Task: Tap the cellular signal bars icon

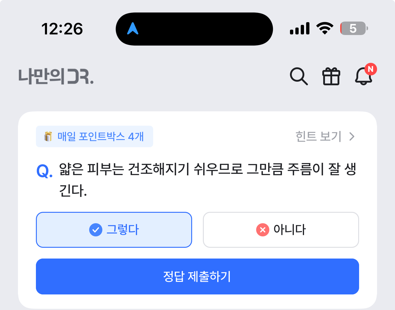Action: (300, 29)
